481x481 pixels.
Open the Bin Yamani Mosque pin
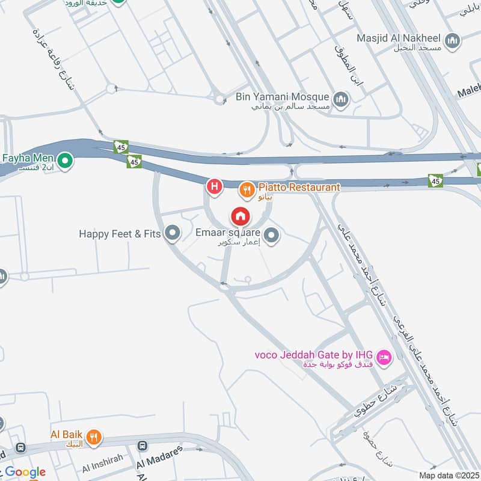(x=341, y=100)
